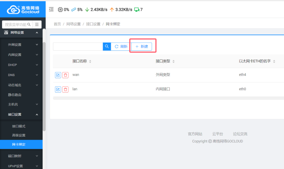The width and height of the screenshot is (284, 169).
Task: Click the memory usage icon showing 5%
Action: pos(73,9)
